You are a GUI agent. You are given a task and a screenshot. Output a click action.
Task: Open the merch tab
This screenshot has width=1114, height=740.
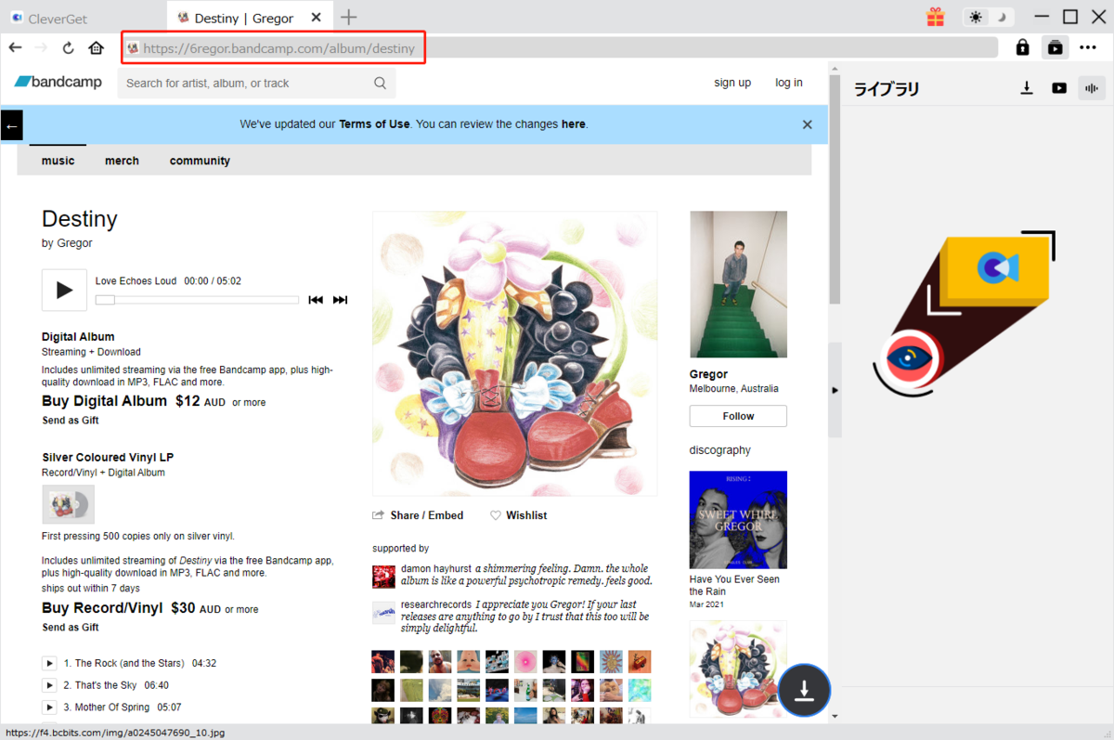tap(122, 161)
